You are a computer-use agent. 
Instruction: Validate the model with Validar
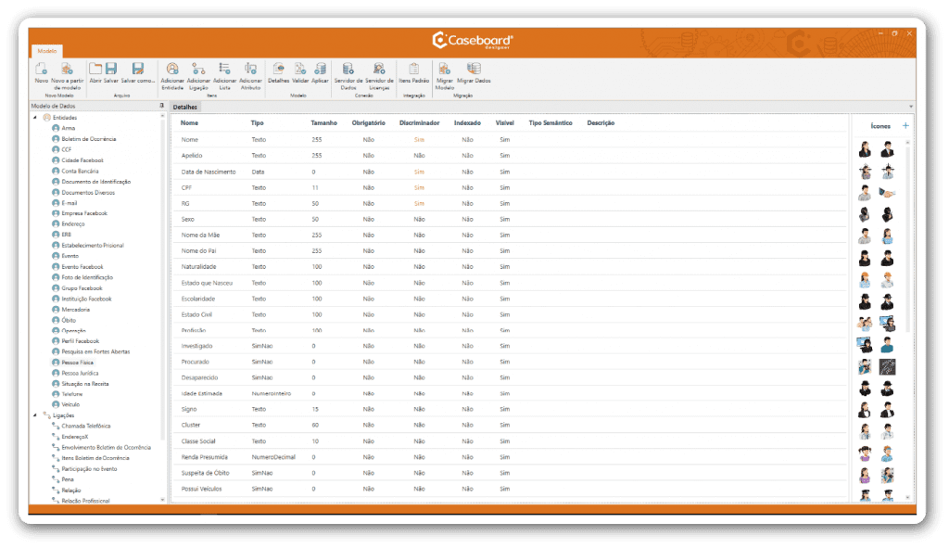(x=300, y=72)
